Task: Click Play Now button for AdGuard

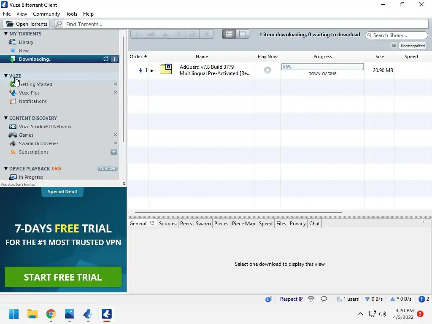Action: pos(267,70)
